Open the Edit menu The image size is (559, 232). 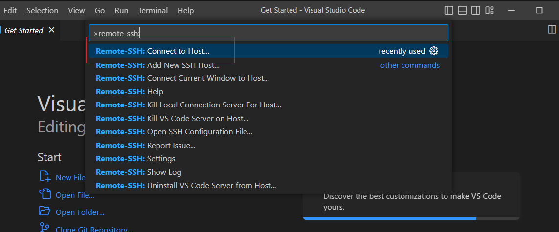[x=10, y=11]
